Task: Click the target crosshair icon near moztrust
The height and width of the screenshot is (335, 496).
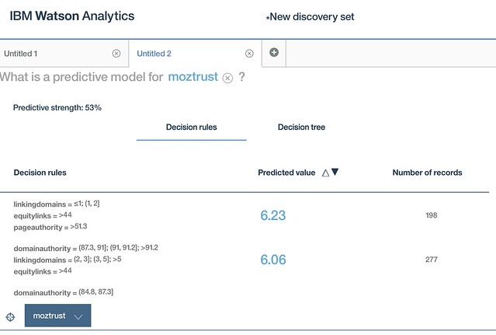Action: [10, 317]
